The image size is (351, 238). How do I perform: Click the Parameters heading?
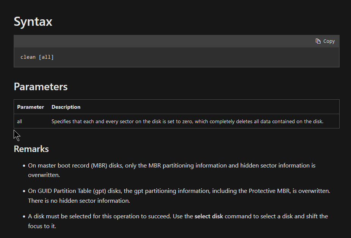point(41,87)
